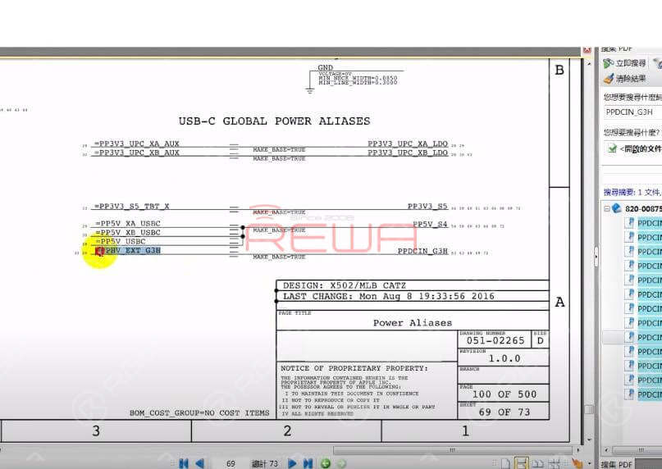Click the =PP5V_XA_USBC alias text
The image size is (662, 469).
click(x=128, y=223)
